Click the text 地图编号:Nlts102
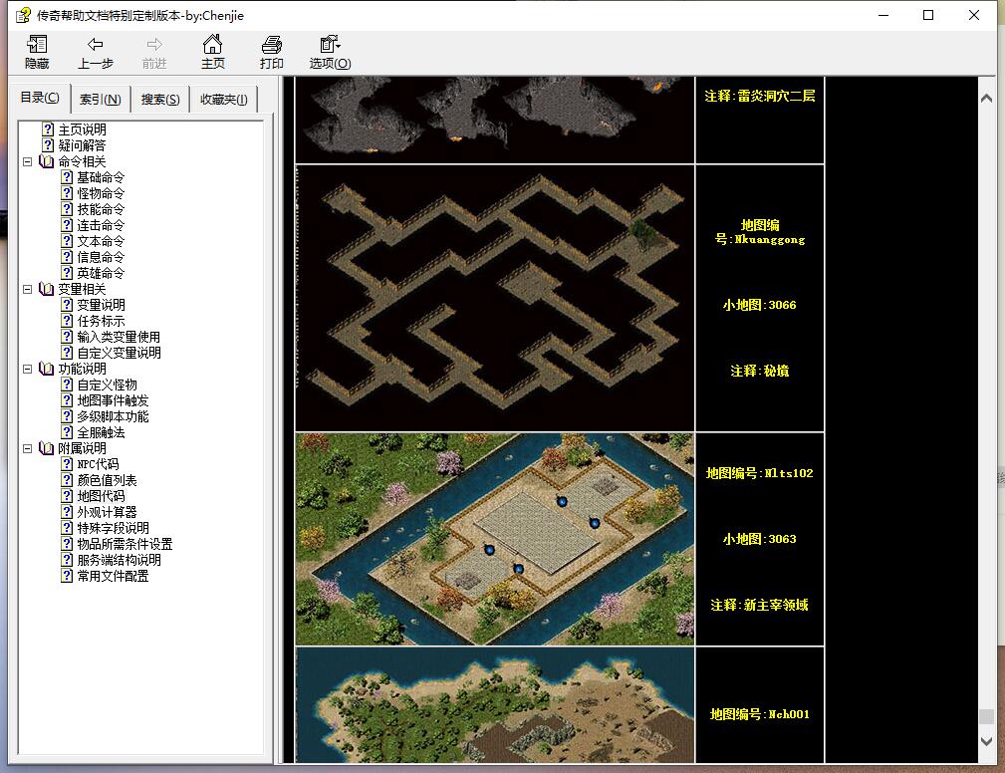 click(760, 473)
